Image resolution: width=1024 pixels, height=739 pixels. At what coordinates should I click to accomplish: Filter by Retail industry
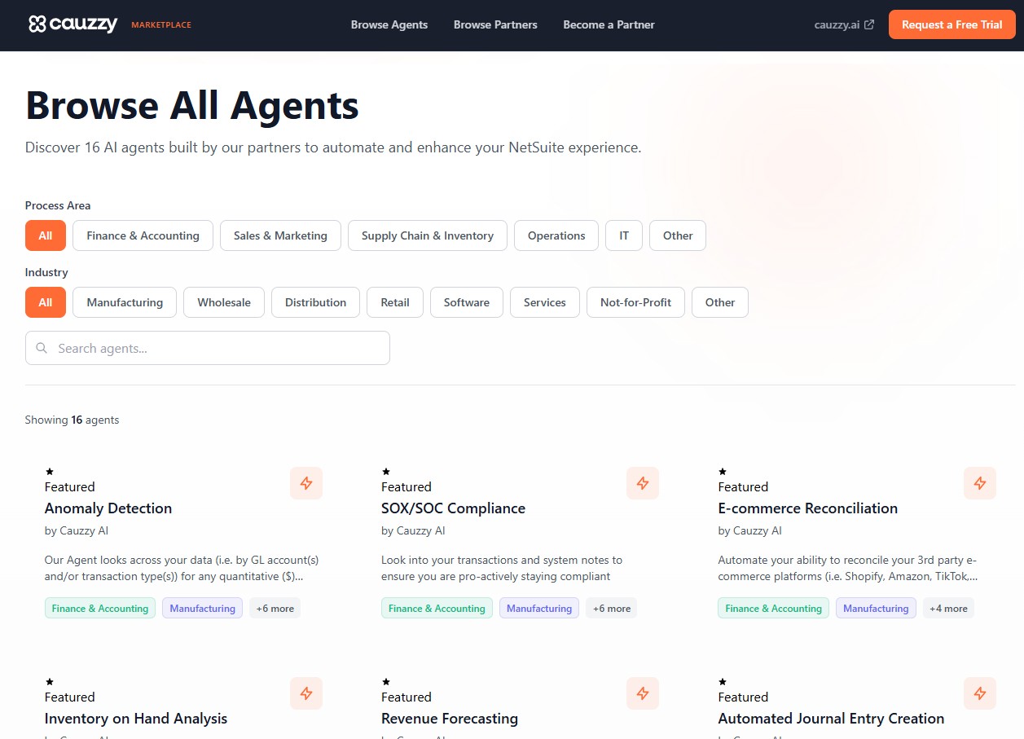pos(395,302)
